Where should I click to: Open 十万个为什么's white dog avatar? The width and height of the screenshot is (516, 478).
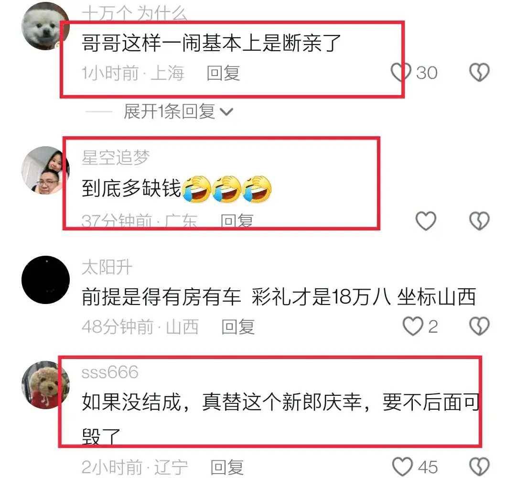point(45,26)
